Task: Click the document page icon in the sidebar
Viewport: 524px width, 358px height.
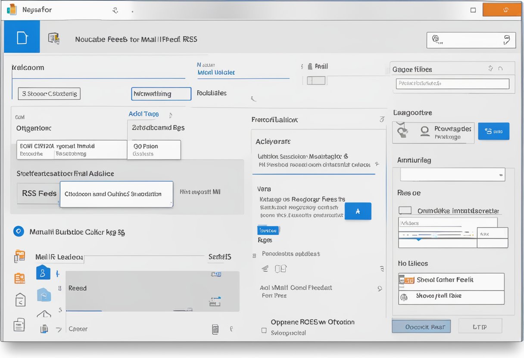Action: pos(19,325)
